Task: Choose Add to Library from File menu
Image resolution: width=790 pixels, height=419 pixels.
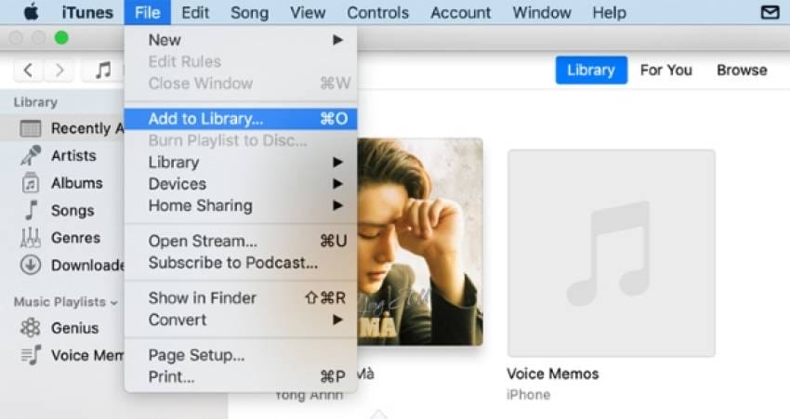Action: [241, 119]
